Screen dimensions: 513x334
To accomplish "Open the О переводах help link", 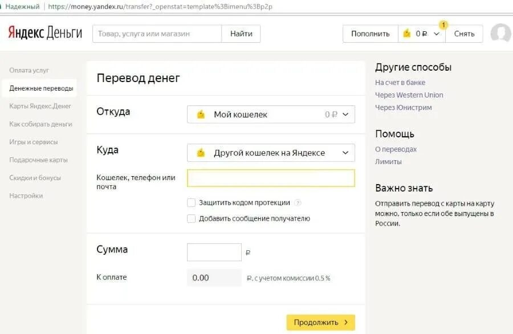I will tap(396, 149).
